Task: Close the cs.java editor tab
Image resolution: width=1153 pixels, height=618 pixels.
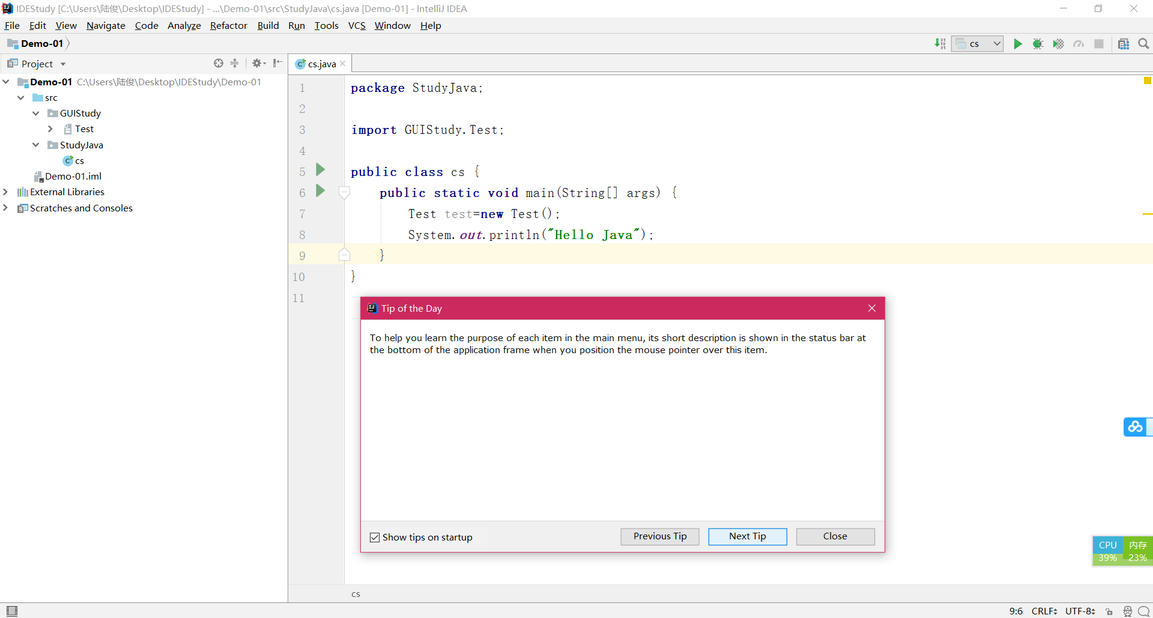Action: click(343, 64)
